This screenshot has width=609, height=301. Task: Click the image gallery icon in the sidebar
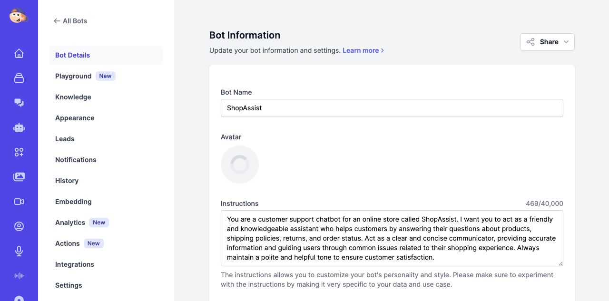pyautogui.click(x=19, y=176)
